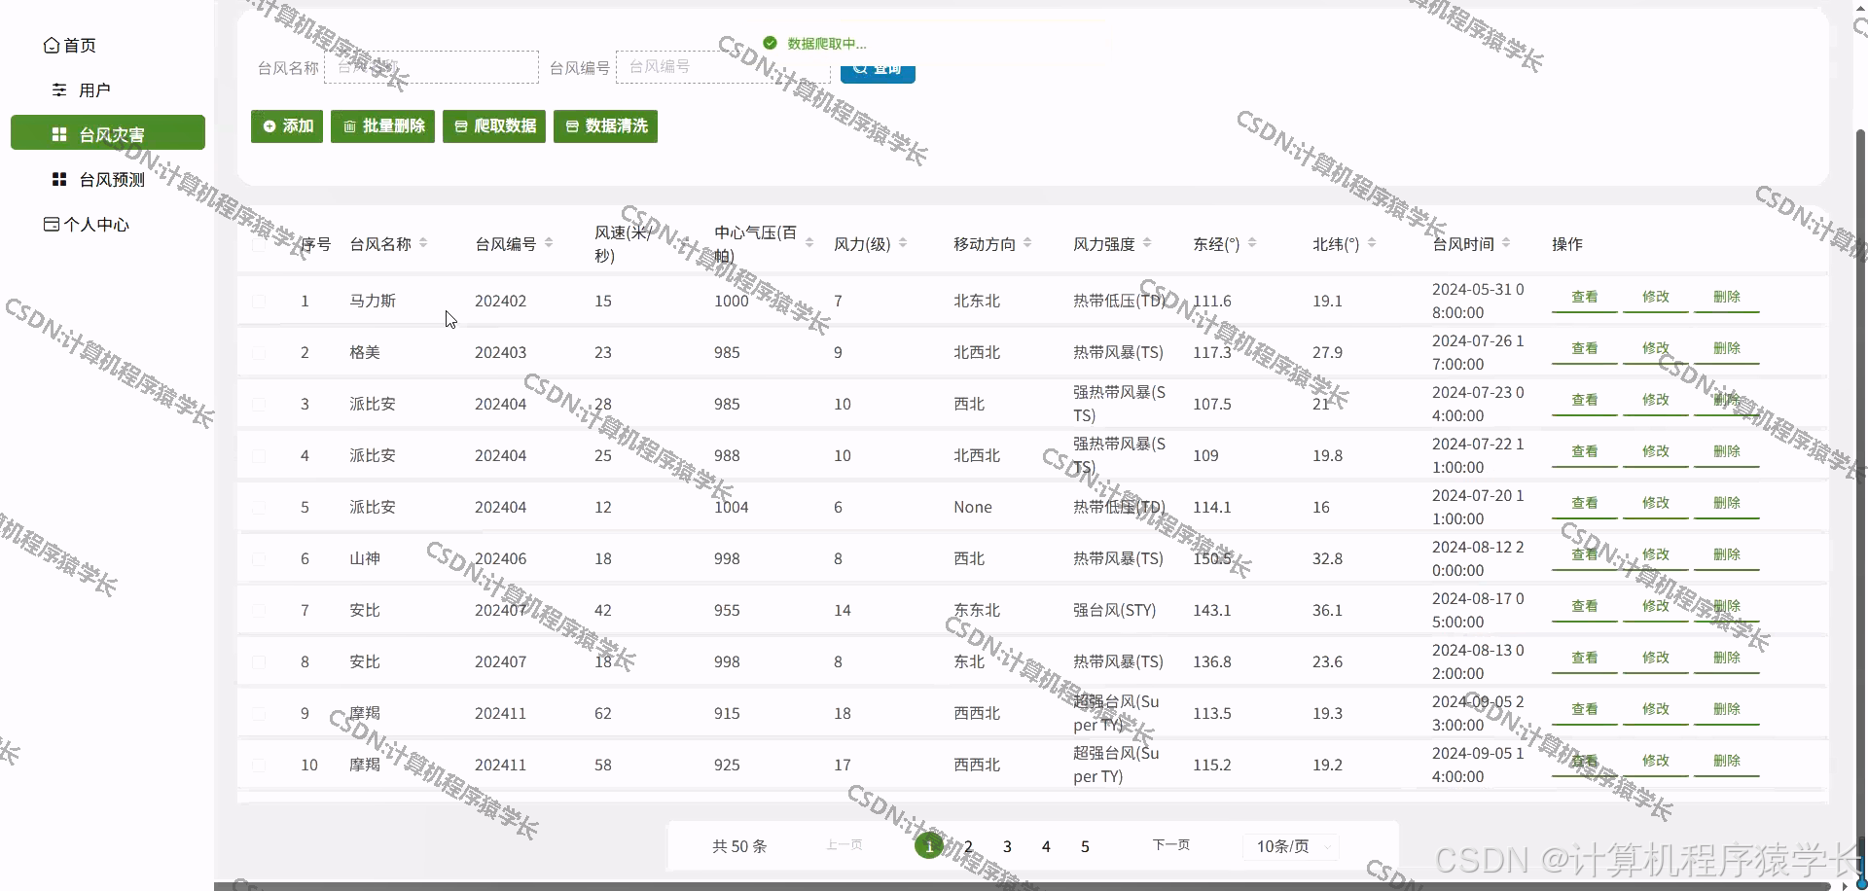Sort by 风力(级) column arrows
Image resolution: width=1868 pixels, height=891 pixels.
point(903,243)
